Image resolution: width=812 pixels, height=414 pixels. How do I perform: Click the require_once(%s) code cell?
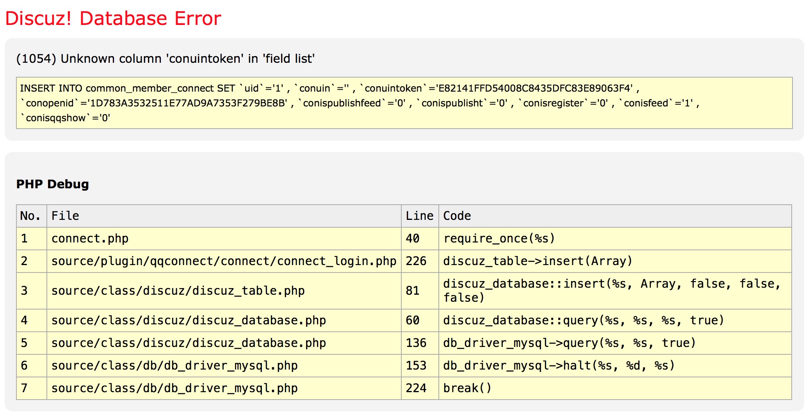coord(499,239)
